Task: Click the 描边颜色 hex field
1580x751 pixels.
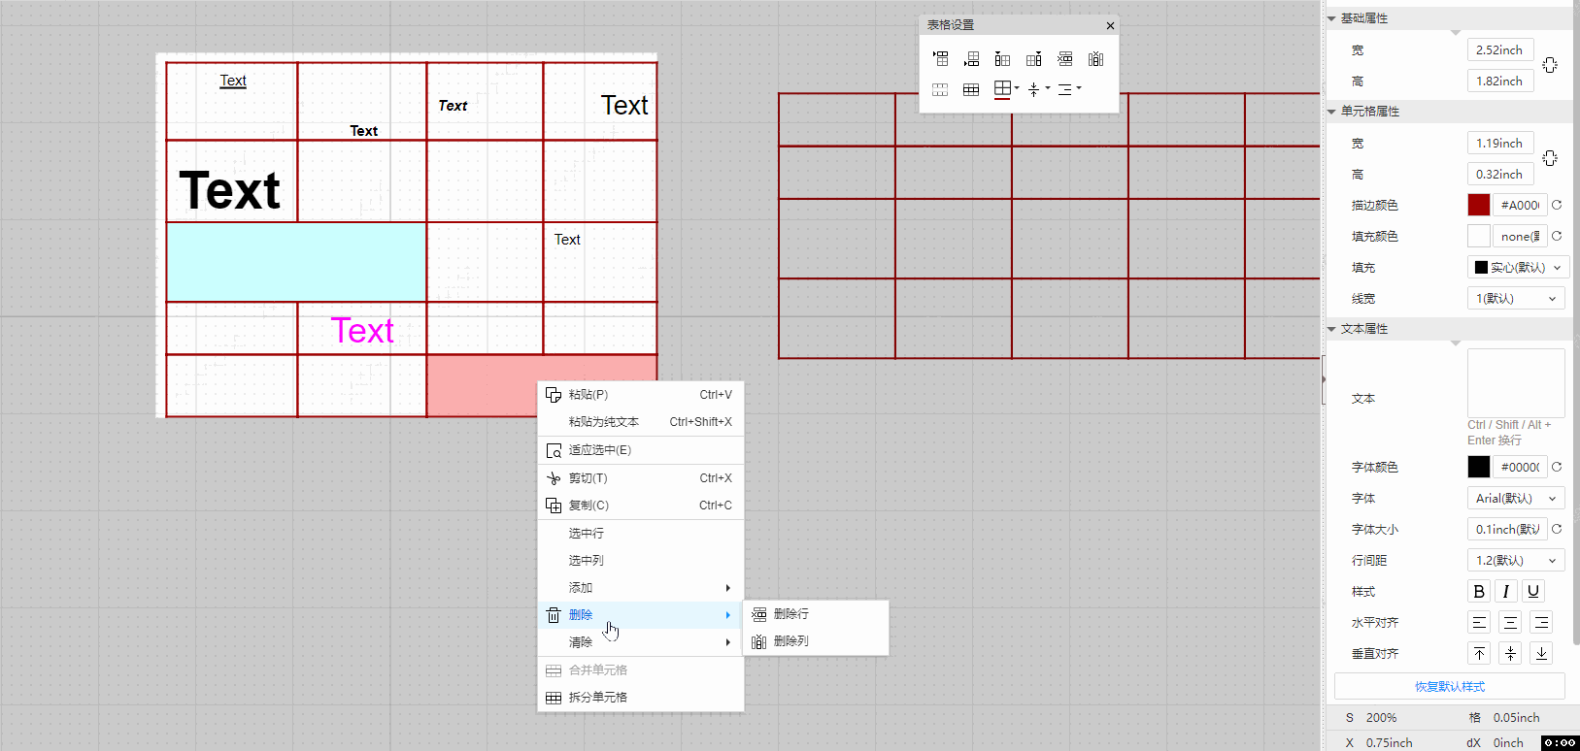Action: 1520,205
